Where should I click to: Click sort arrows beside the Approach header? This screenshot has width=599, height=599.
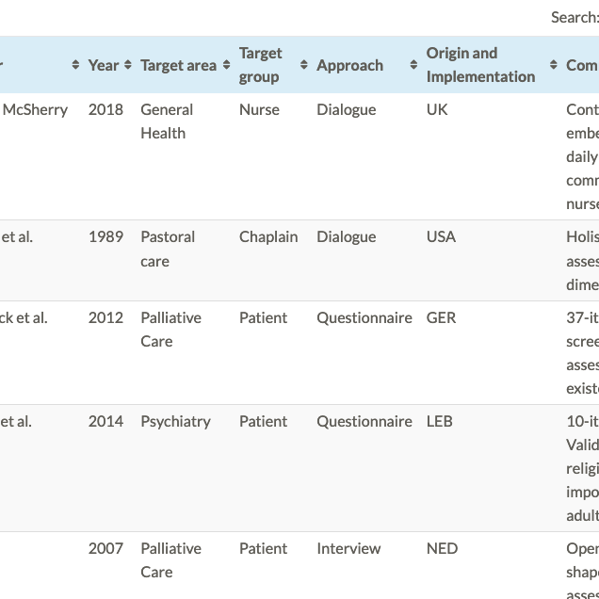point(413,65)
